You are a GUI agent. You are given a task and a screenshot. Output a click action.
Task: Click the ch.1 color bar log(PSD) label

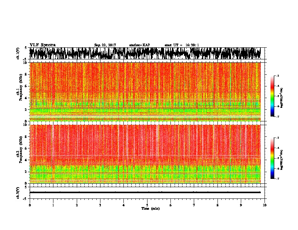pyautogui.click(x=281, y=98)
